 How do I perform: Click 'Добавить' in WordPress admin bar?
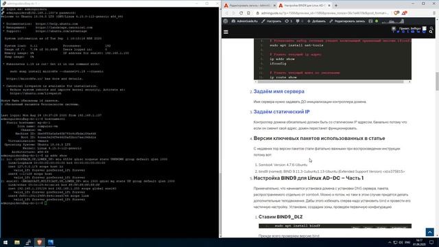coord(316,21)
